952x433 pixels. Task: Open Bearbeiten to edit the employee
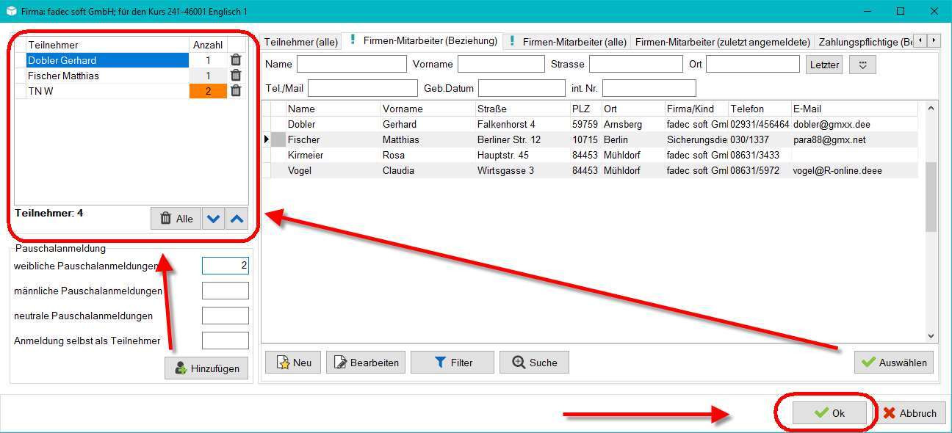click(366, 363)
